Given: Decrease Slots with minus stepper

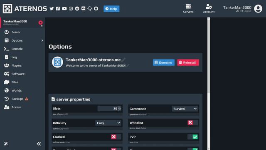Looking at the screenshot, I should point(120,110).
